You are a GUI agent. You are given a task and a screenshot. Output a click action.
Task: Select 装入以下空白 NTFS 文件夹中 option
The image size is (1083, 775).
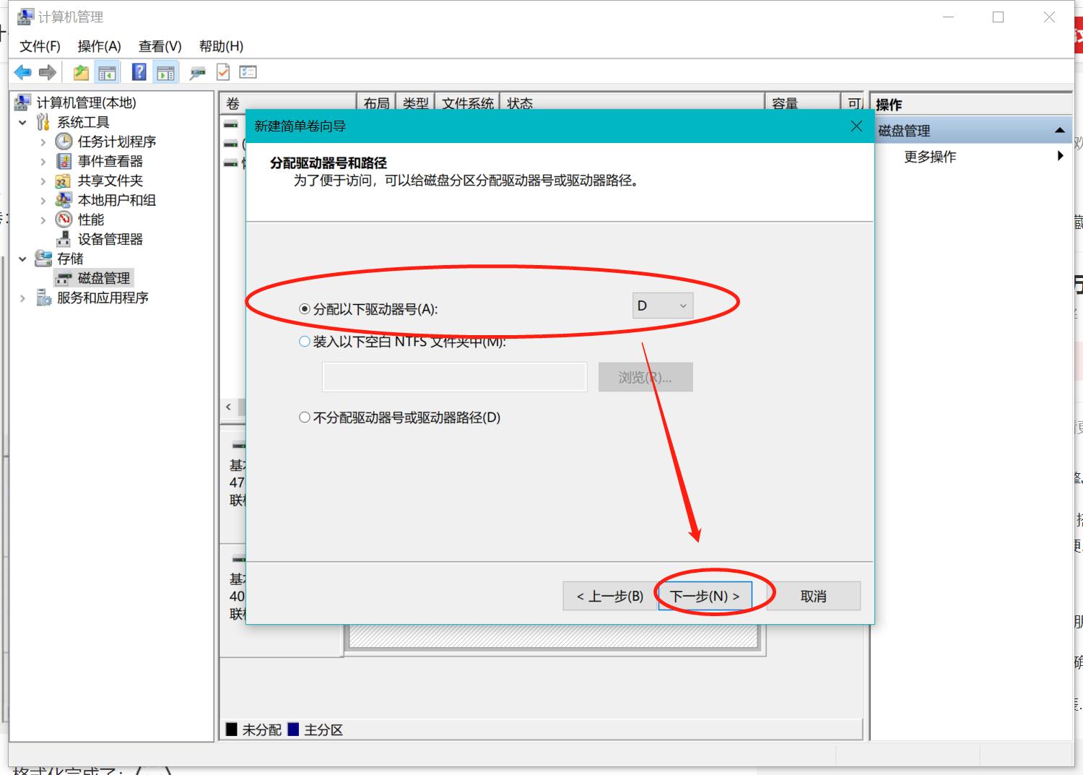(x=304, y=341)
